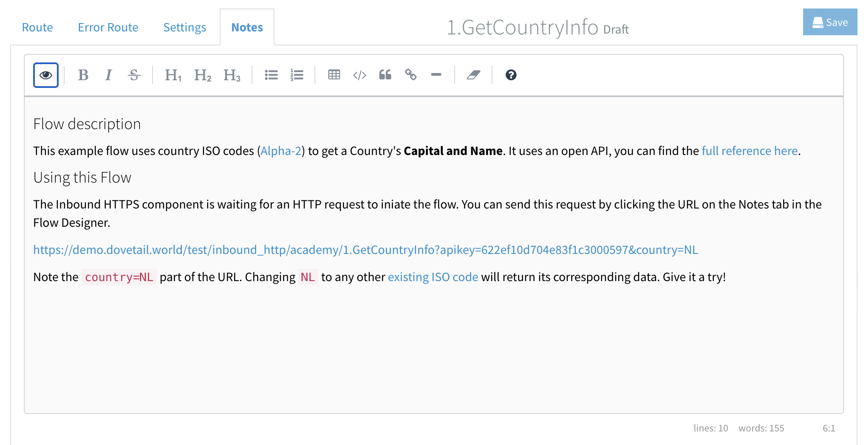The width and height of the screenshot is (866, 445).
Task: Click the country=NL inline code
Action: click(119, 277)
